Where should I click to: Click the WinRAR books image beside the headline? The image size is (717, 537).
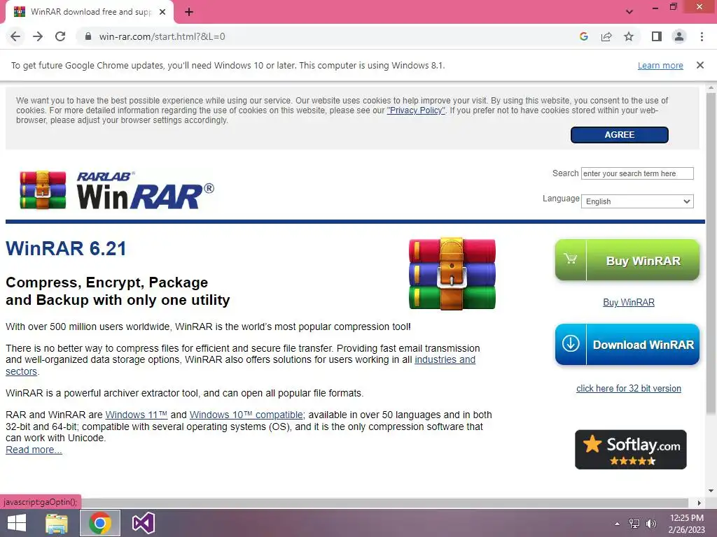452,273
